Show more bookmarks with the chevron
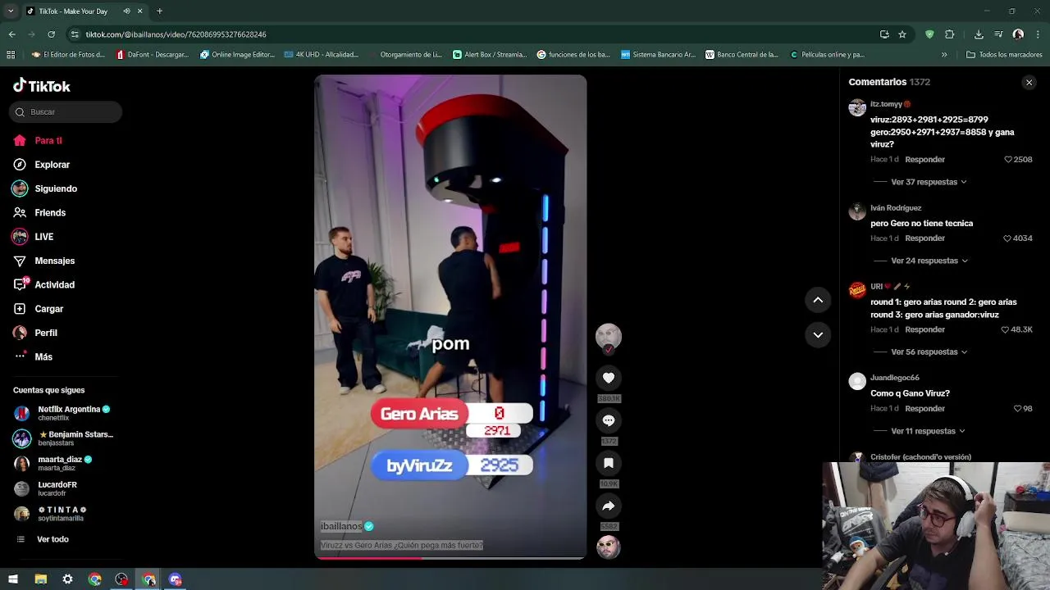 pos(944,55)
